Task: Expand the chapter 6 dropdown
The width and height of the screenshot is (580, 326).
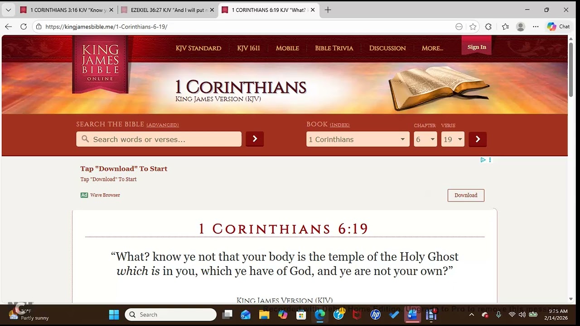Action: 425,139
